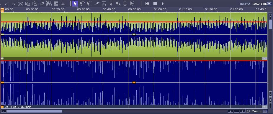Viewport: 273px width, 114px height.
Task: Select the speaker preview mouse mode
Action: (x=118, y=4)
